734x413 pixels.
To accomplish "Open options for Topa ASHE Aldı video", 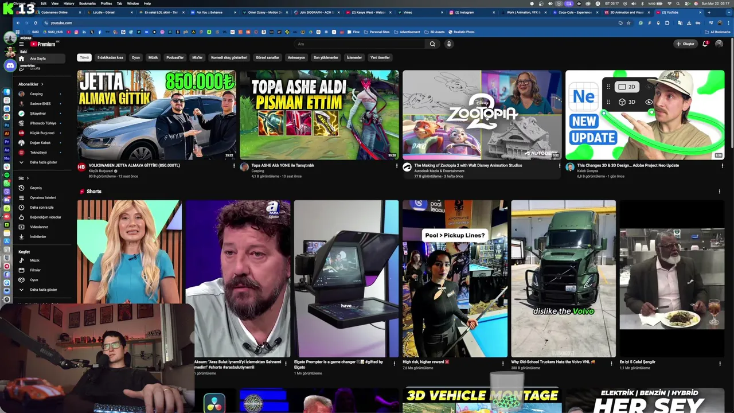I will [396, 166].
